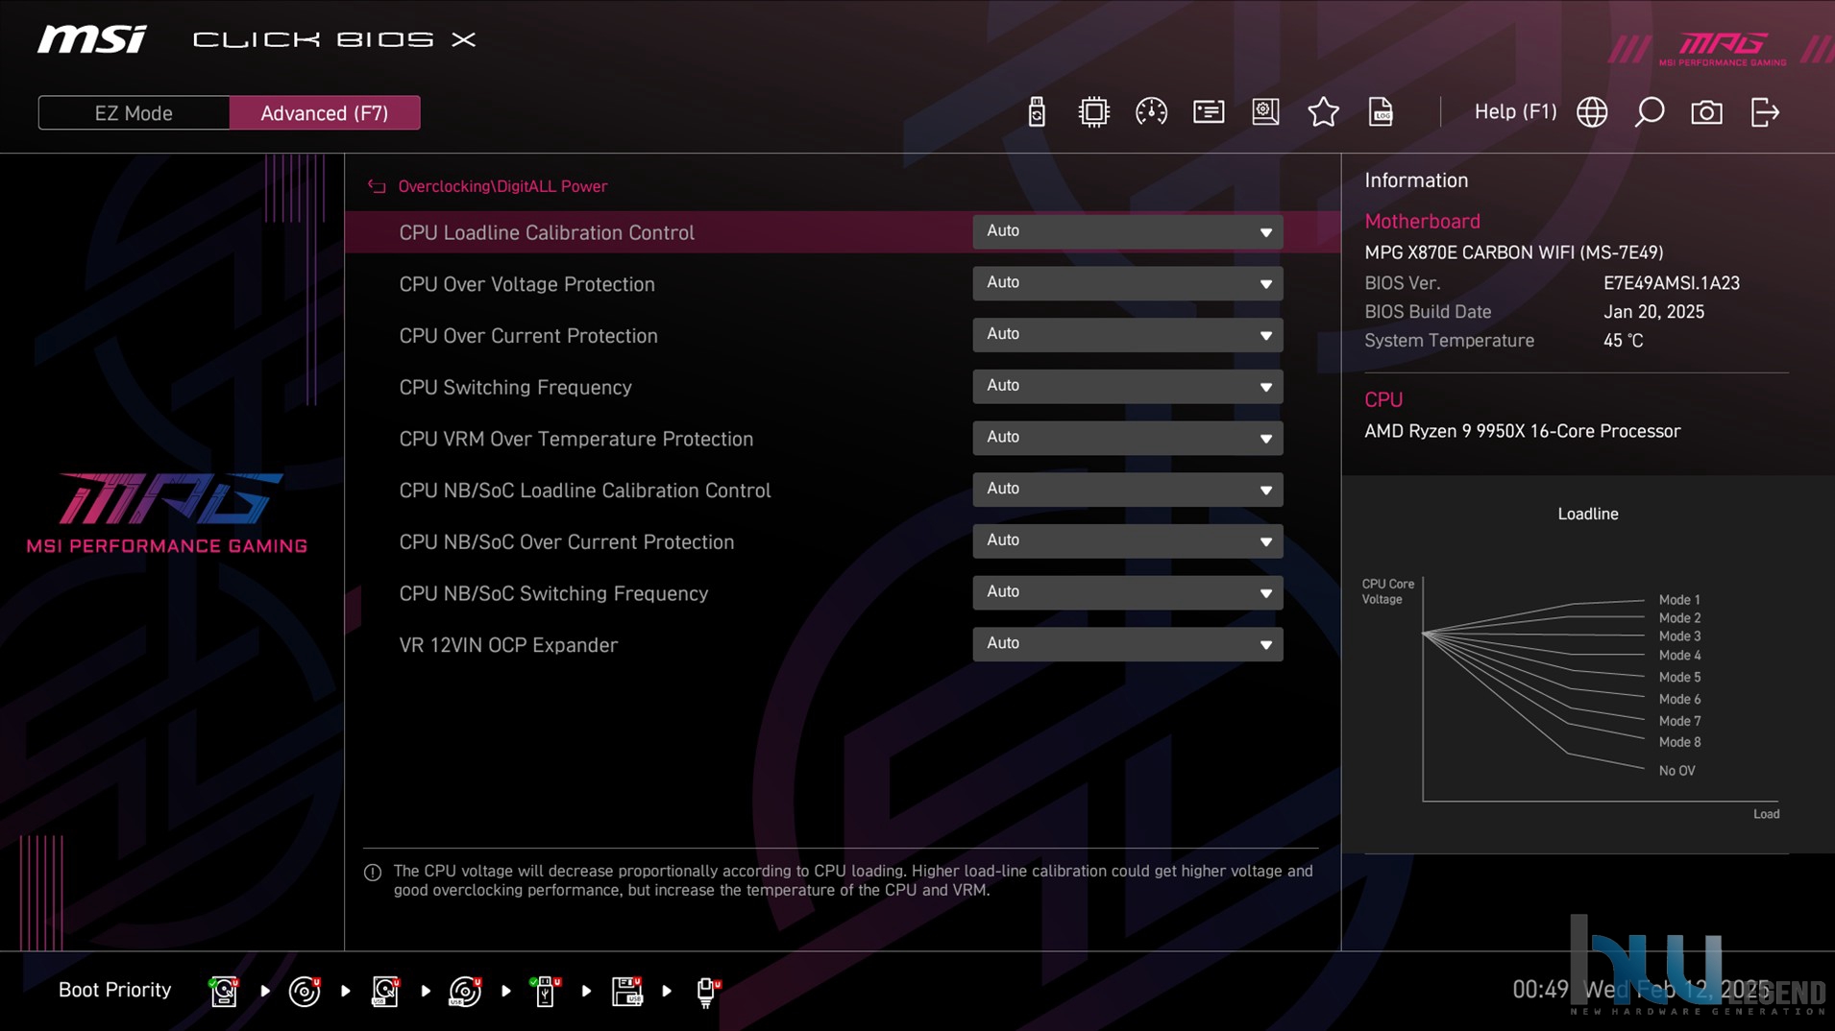Select USB hard disk boot device icon
The height and width of the screenshot is (1031, 1835).
click(x=385, y=991)
